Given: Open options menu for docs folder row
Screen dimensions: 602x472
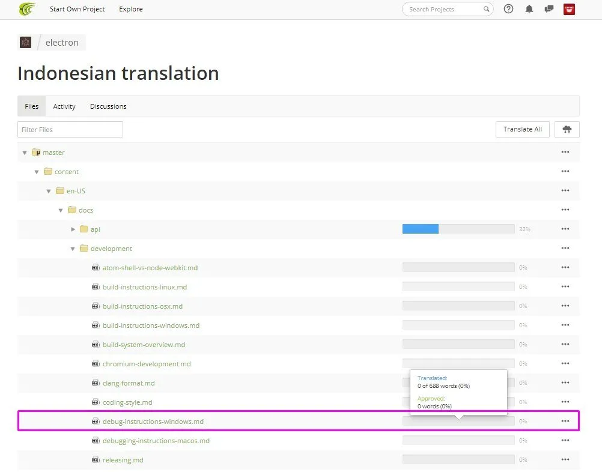Looking at the screenshot, I should pyautogui.click(x=565, y=210).
